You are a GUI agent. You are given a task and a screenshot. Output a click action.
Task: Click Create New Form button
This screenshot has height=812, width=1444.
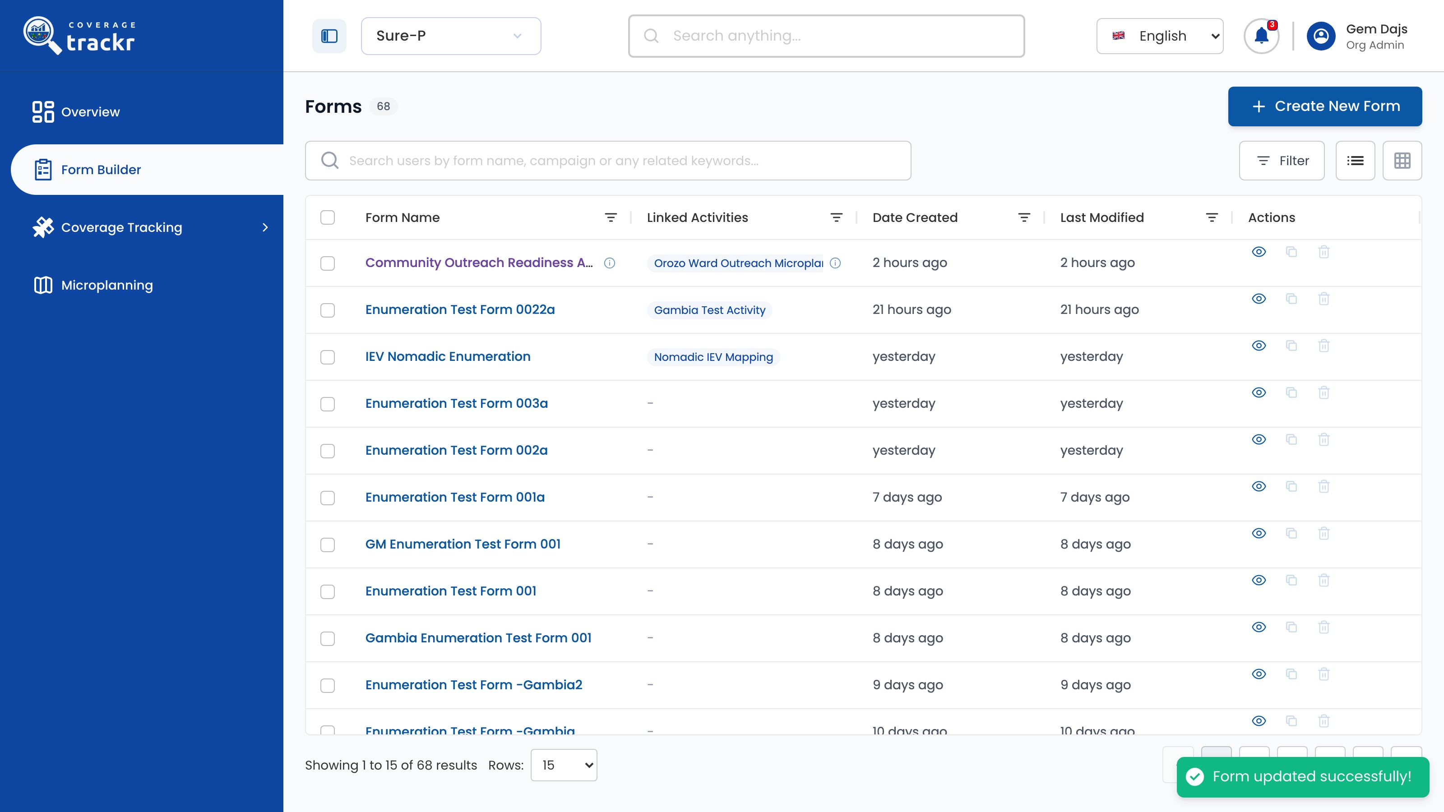[x=1325, y=106]
